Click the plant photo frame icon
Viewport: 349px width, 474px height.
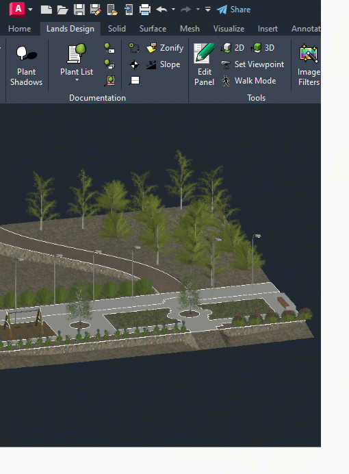109,81
